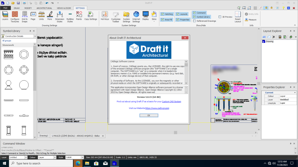Open Grid & Snaps settings
The width and height of the screenshot is (298, 167).
point(25,17)
